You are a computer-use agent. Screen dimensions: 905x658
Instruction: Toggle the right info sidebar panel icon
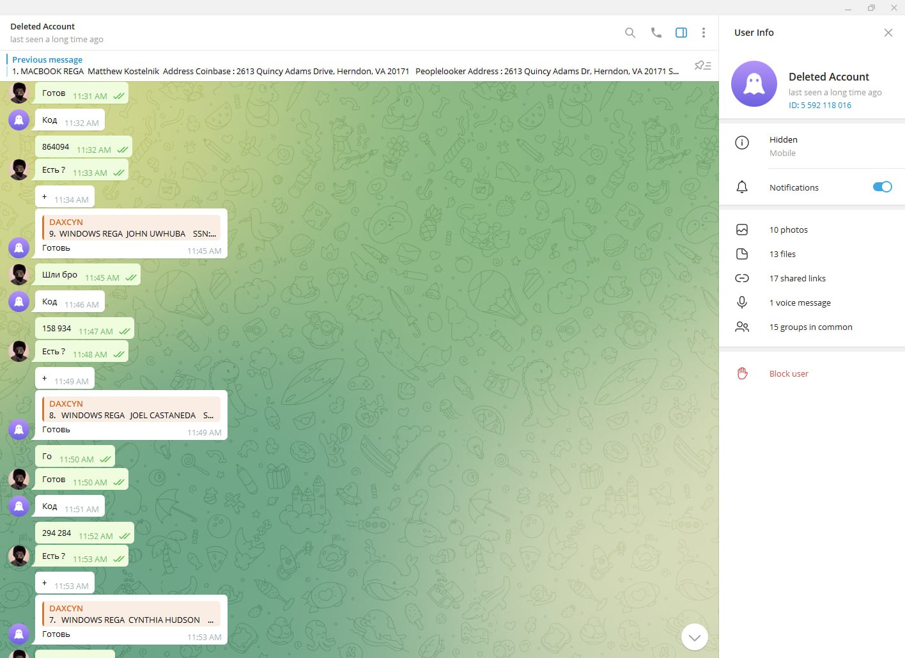681,33
